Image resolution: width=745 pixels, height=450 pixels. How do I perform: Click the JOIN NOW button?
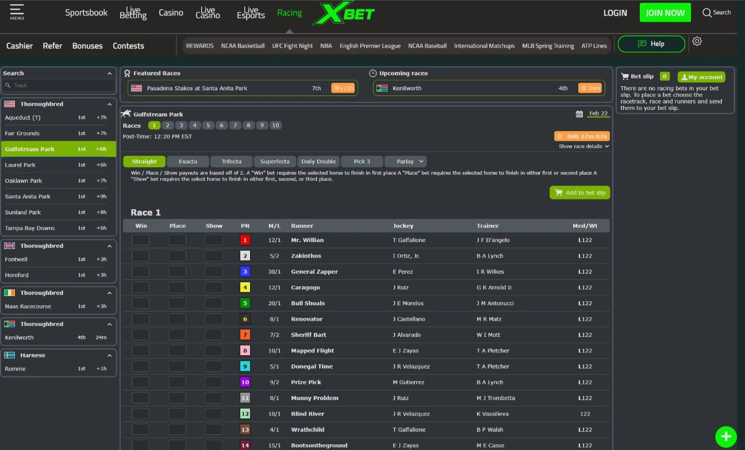pos(665,12)
